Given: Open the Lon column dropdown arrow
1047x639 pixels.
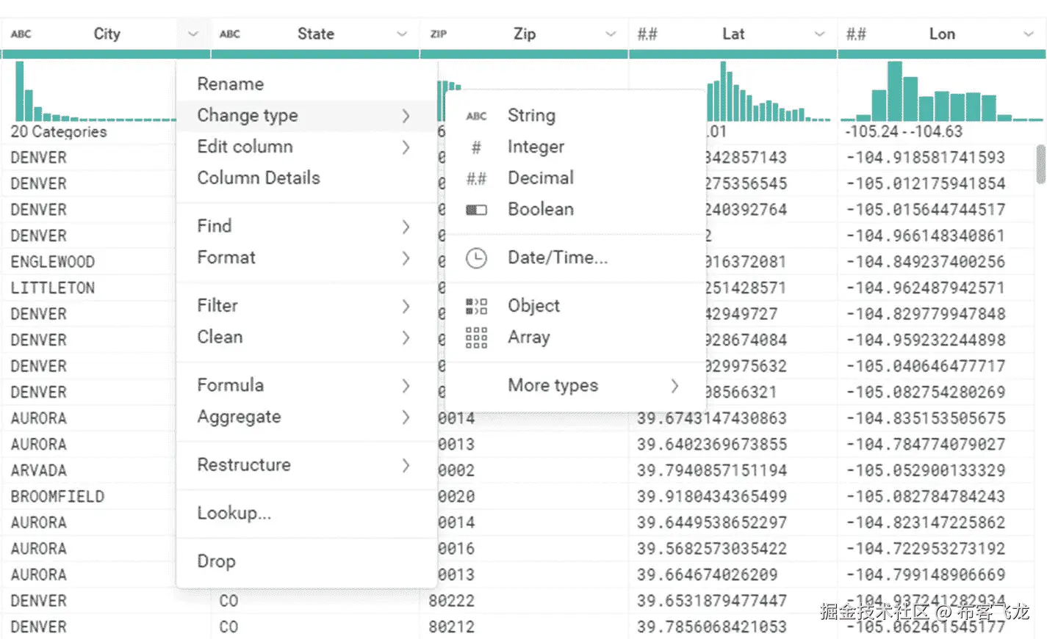Looking at the screenshot, I should [1029, 34].
